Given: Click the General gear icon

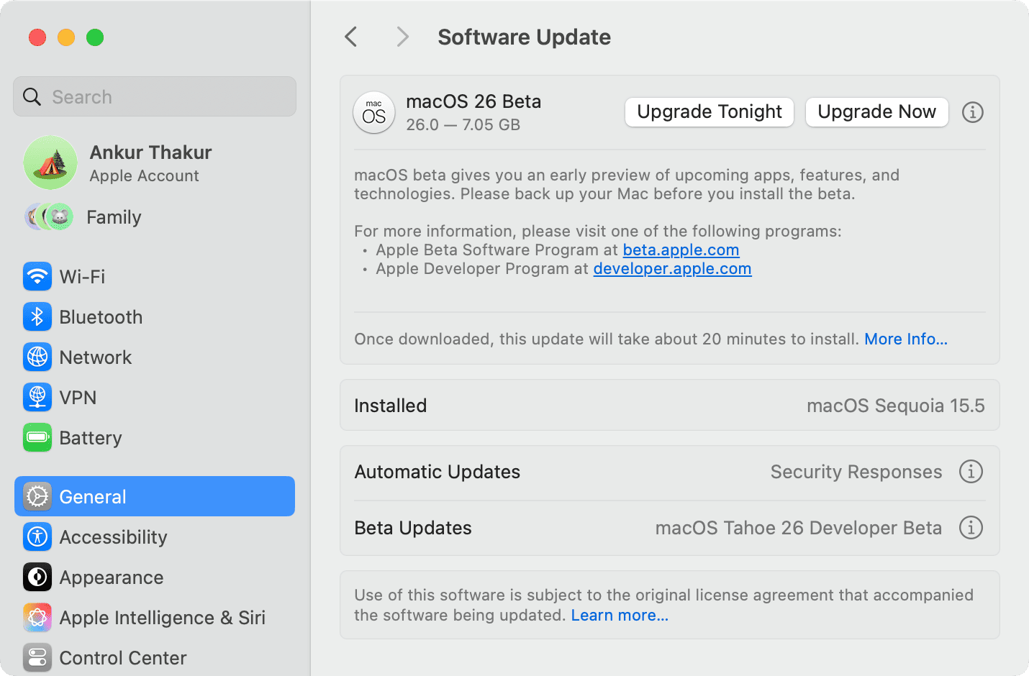Looking at the screenshot, I should [x=37, y=496].
